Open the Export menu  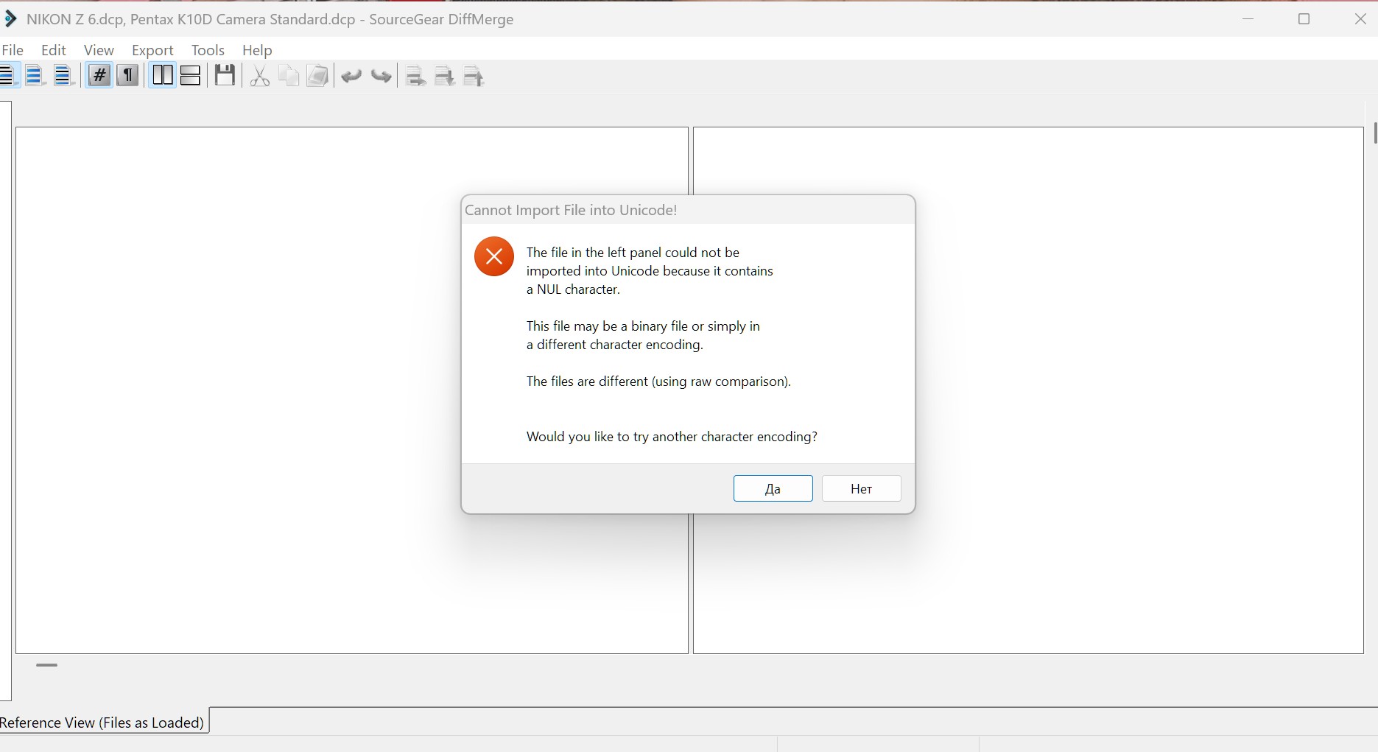coord(152,50)
